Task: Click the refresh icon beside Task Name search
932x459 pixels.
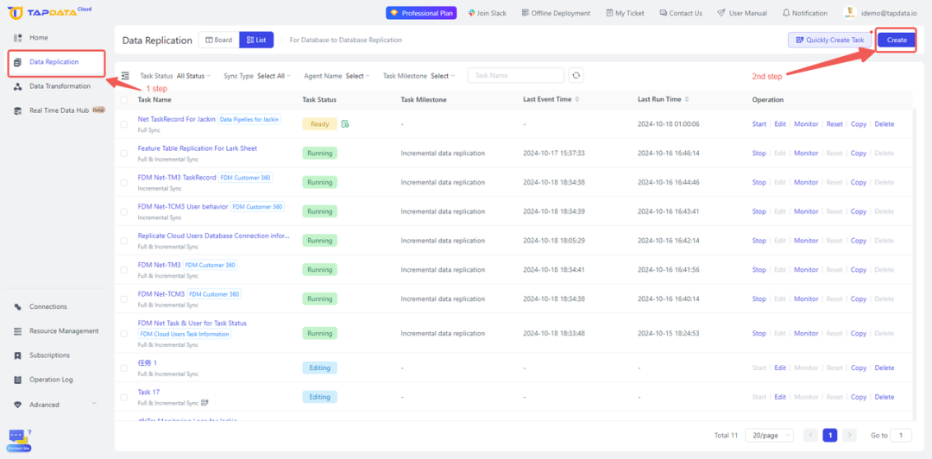Action: [576, 76]
